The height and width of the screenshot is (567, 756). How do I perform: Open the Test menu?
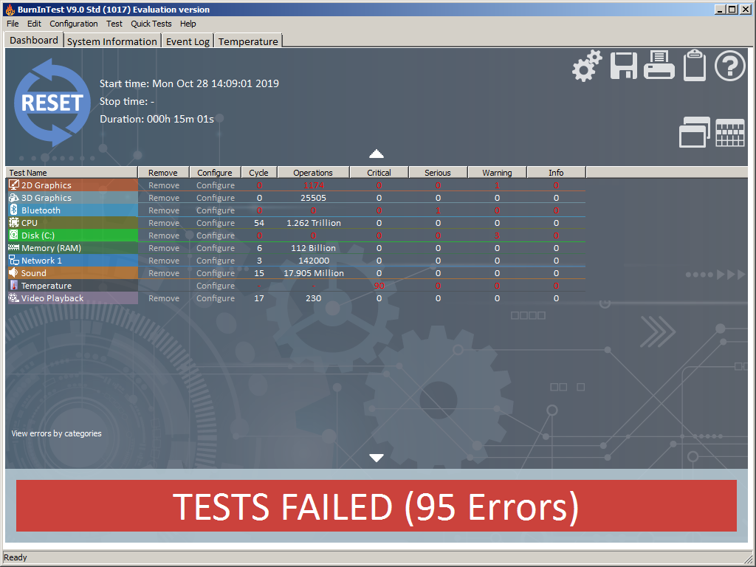(114, 24)
